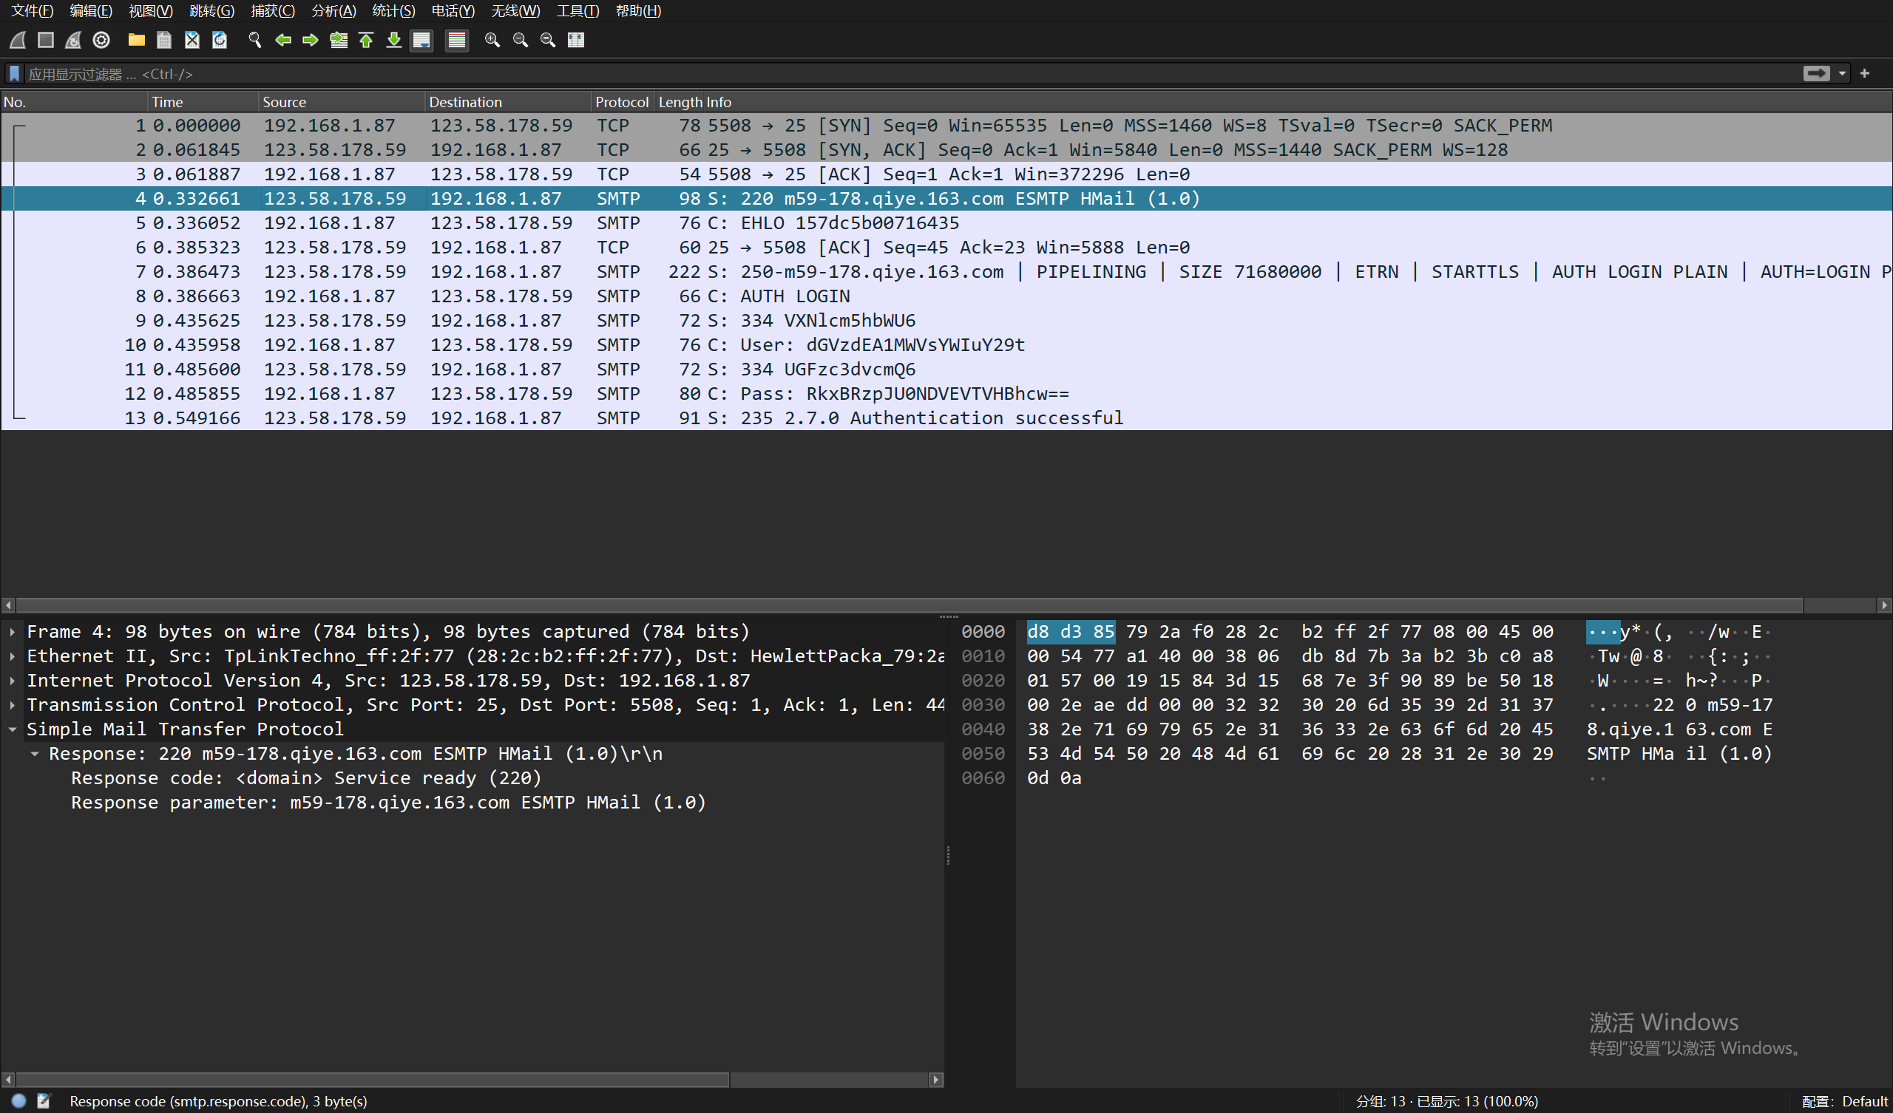Click the zoom in magnifier icon

click(492, 40)
